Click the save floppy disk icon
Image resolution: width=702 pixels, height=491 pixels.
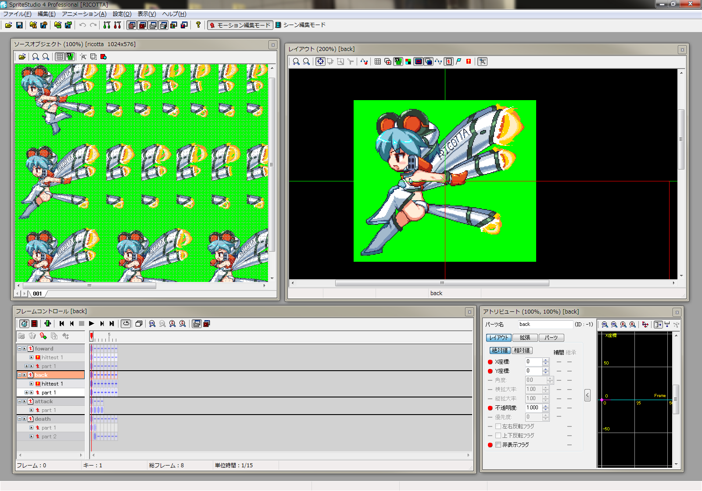pos(19,25)
